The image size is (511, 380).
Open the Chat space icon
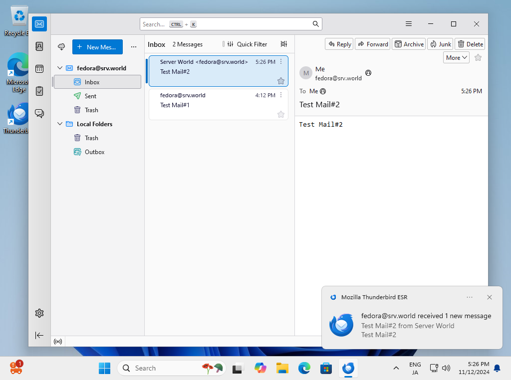(x=39, y=113)
